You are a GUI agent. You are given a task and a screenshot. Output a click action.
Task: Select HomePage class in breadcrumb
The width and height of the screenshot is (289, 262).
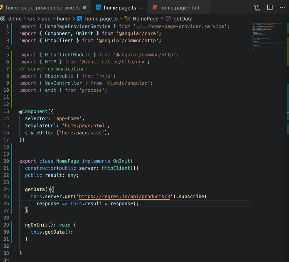(x=146, y=19)
